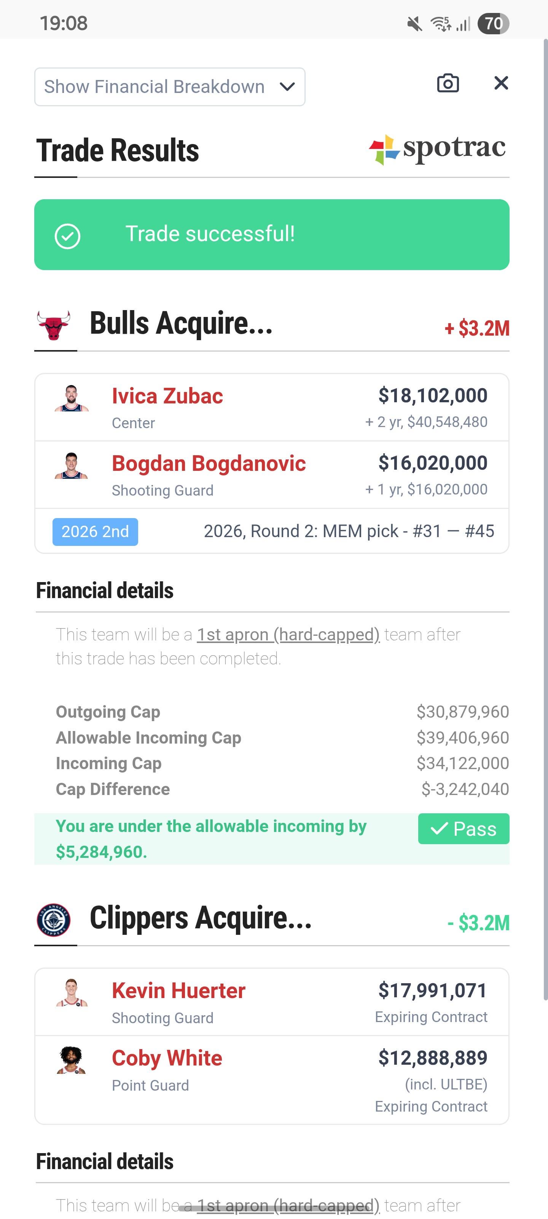The width and height of the screenshot is (548, 1219).
Task: Tap the trade successful checkmark icon
Action: pos(68,236)
